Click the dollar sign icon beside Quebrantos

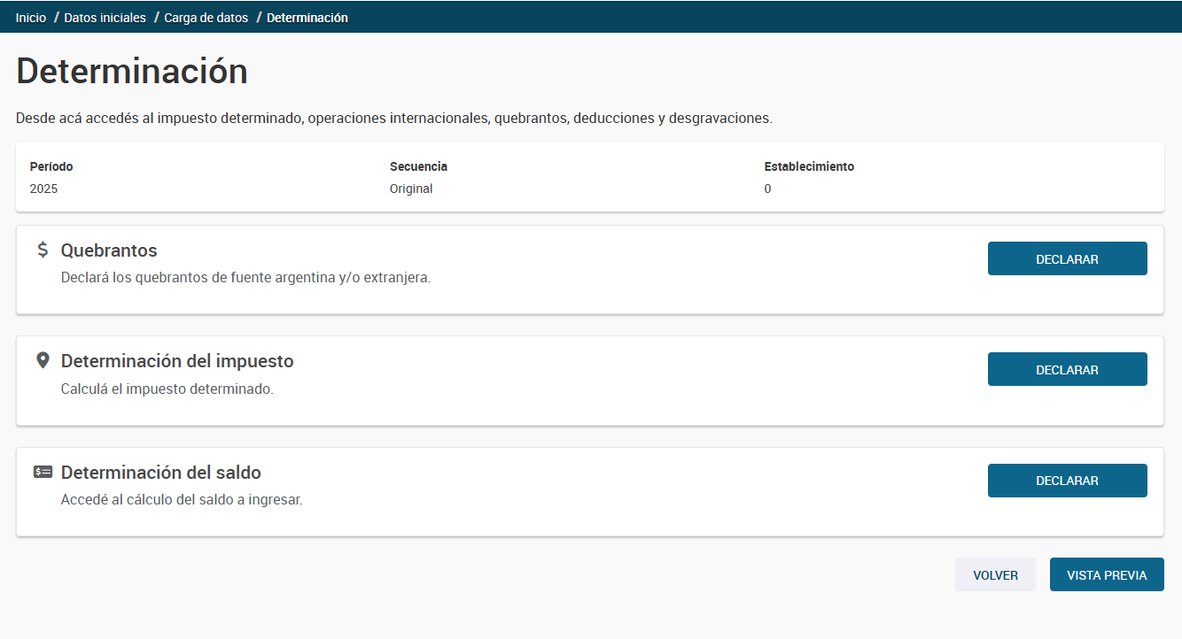[43, 250]
